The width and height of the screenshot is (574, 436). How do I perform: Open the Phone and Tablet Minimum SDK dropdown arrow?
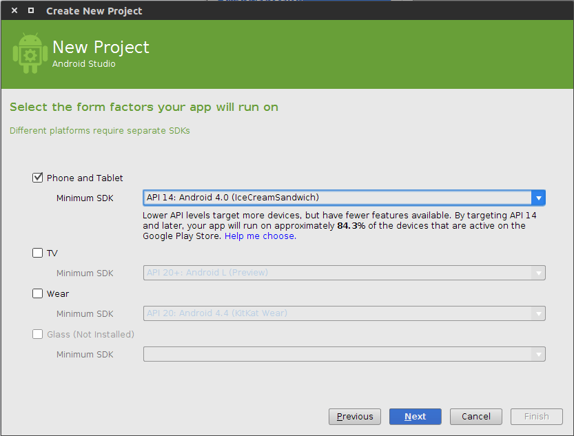538,198
